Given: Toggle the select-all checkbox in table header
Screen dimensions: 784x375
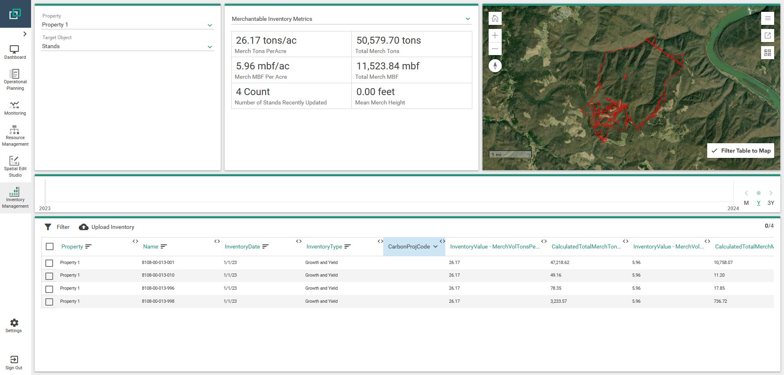Looking at the screenshot, I should coord(50,246).
